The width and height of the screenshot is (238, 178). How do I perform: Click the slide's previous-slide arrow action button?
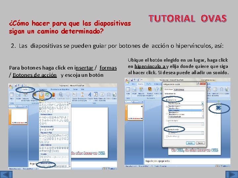click(x=6, y=174)
